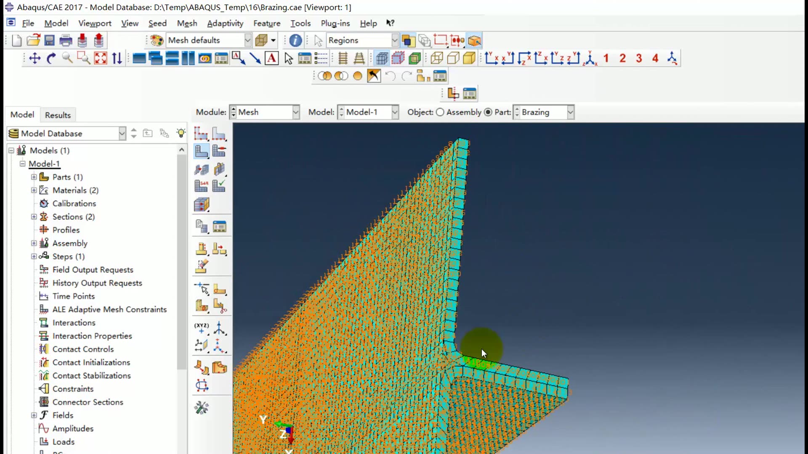This screenshot has height=454, width=808.
Task: Apply custom view number 3
Action: (x=639, y=58)
